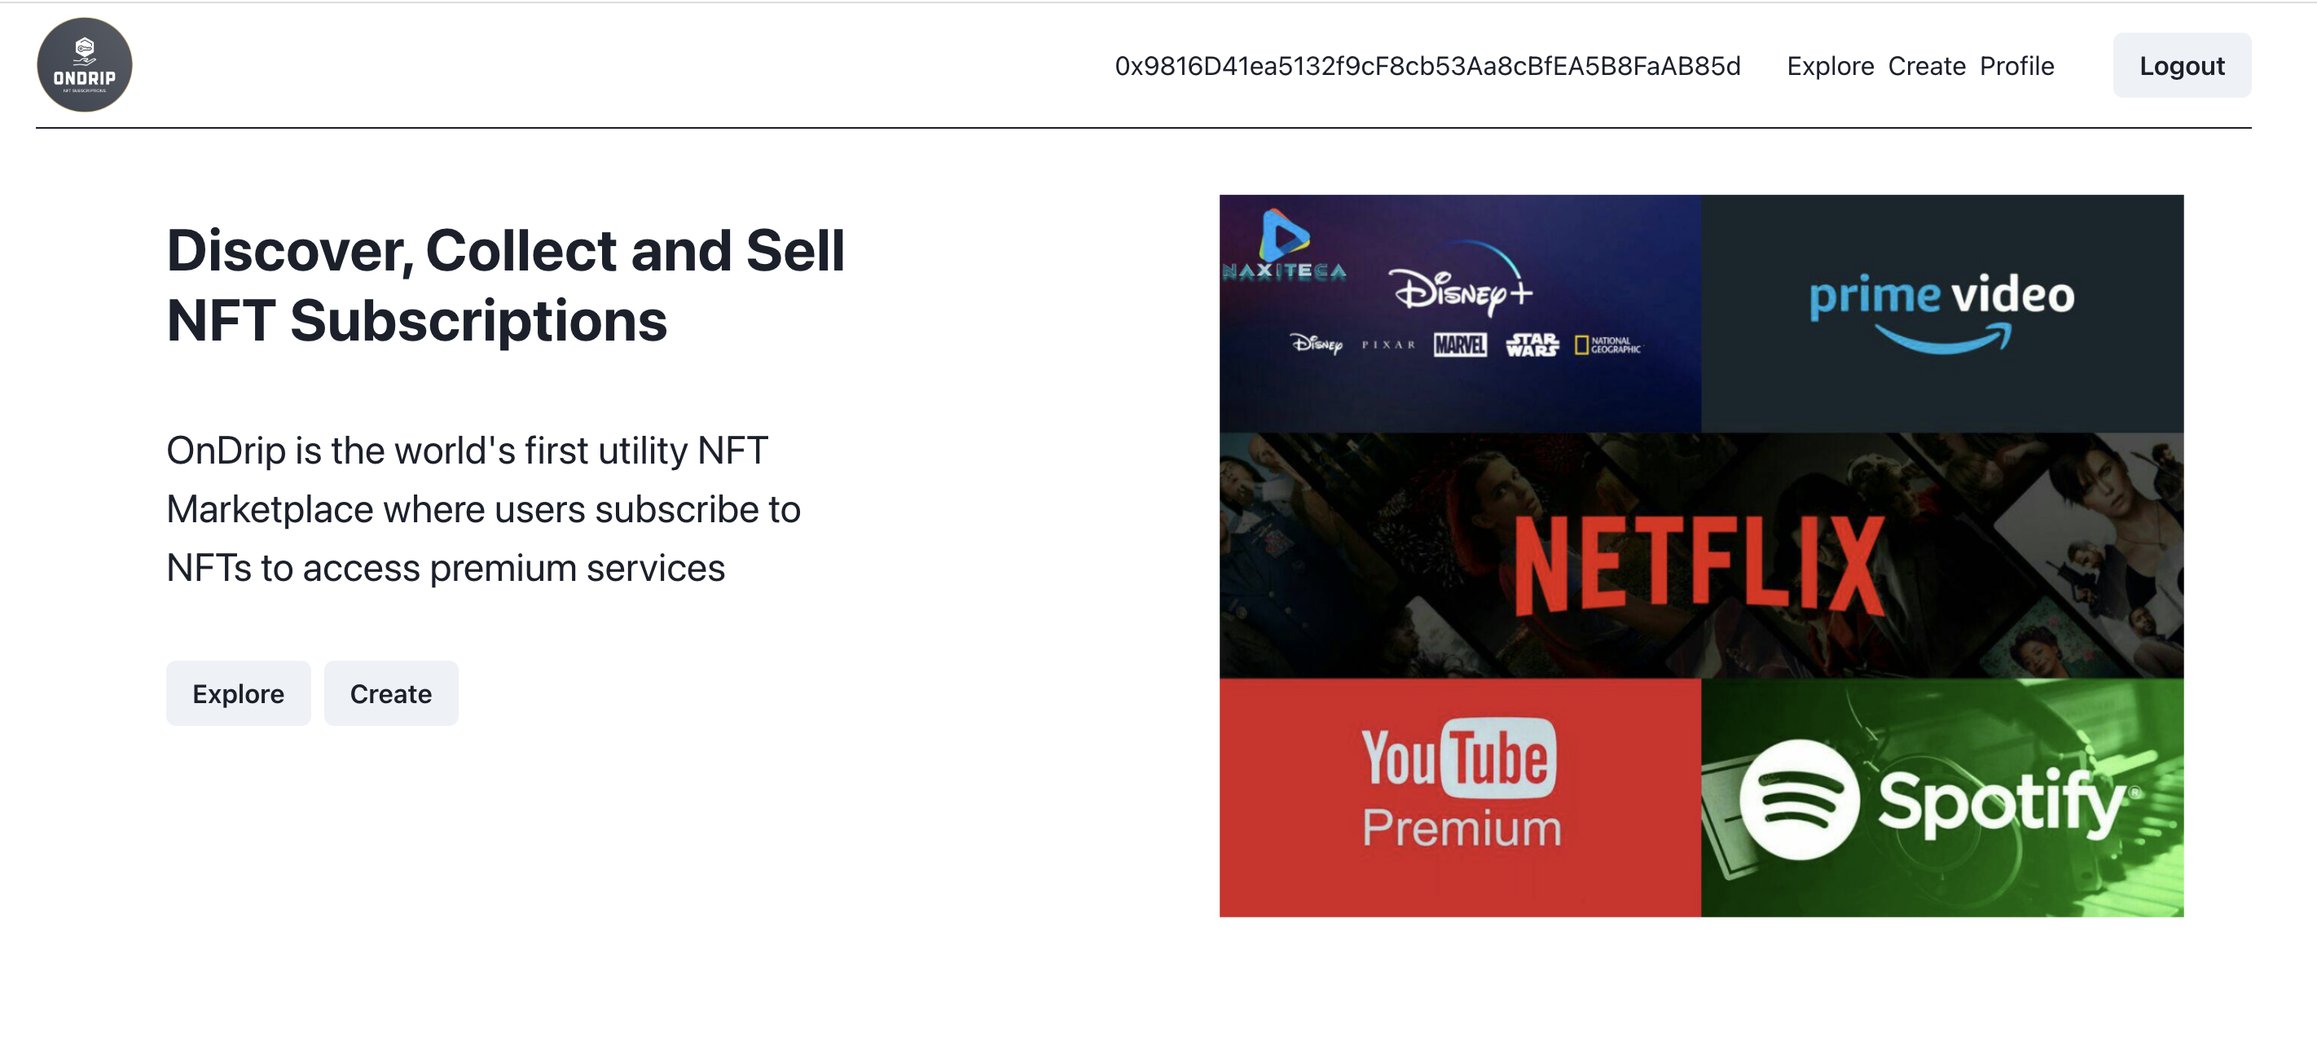Open Create in the top navigation

click(1926, 66)
